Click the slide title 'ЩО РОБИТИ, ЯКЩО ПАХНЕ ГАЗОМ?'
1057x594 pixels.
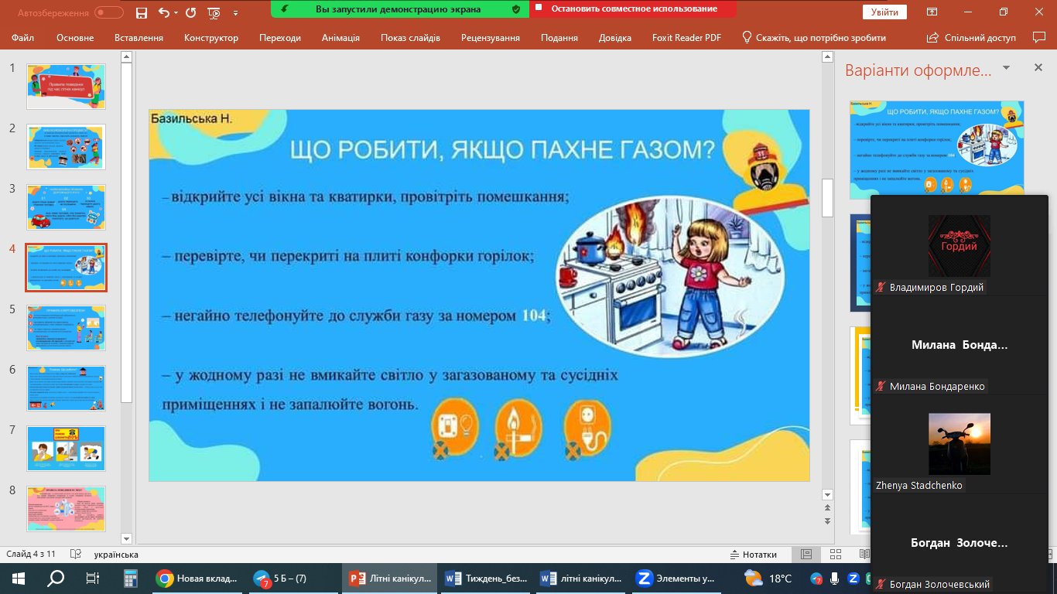pos(503,149)
